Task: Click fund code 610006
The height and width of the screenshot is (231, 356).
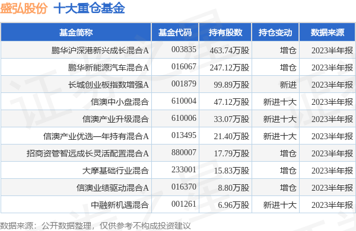Action: click(x=184, y=118)
